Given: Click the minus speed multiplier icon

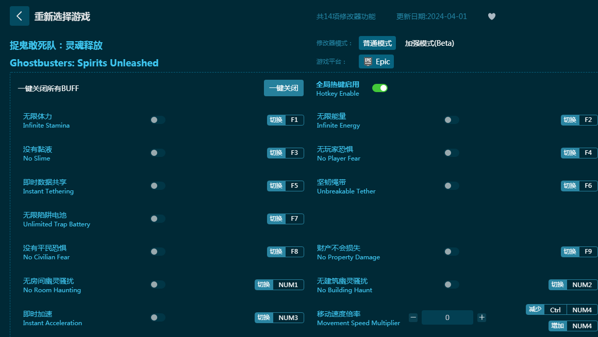Looking at the screenshot, I should pyautogui.click(x=413, y=317).
